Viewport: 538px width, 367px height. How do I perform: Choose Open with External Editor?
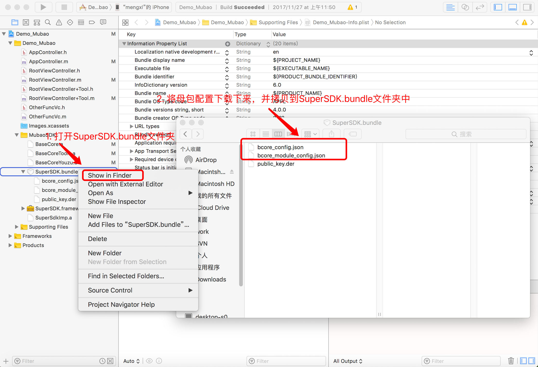[138, 184]
